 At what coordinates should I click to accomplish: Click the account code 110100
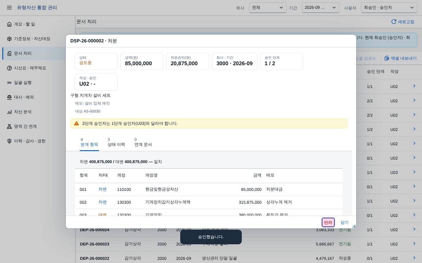tap(124, 189)
